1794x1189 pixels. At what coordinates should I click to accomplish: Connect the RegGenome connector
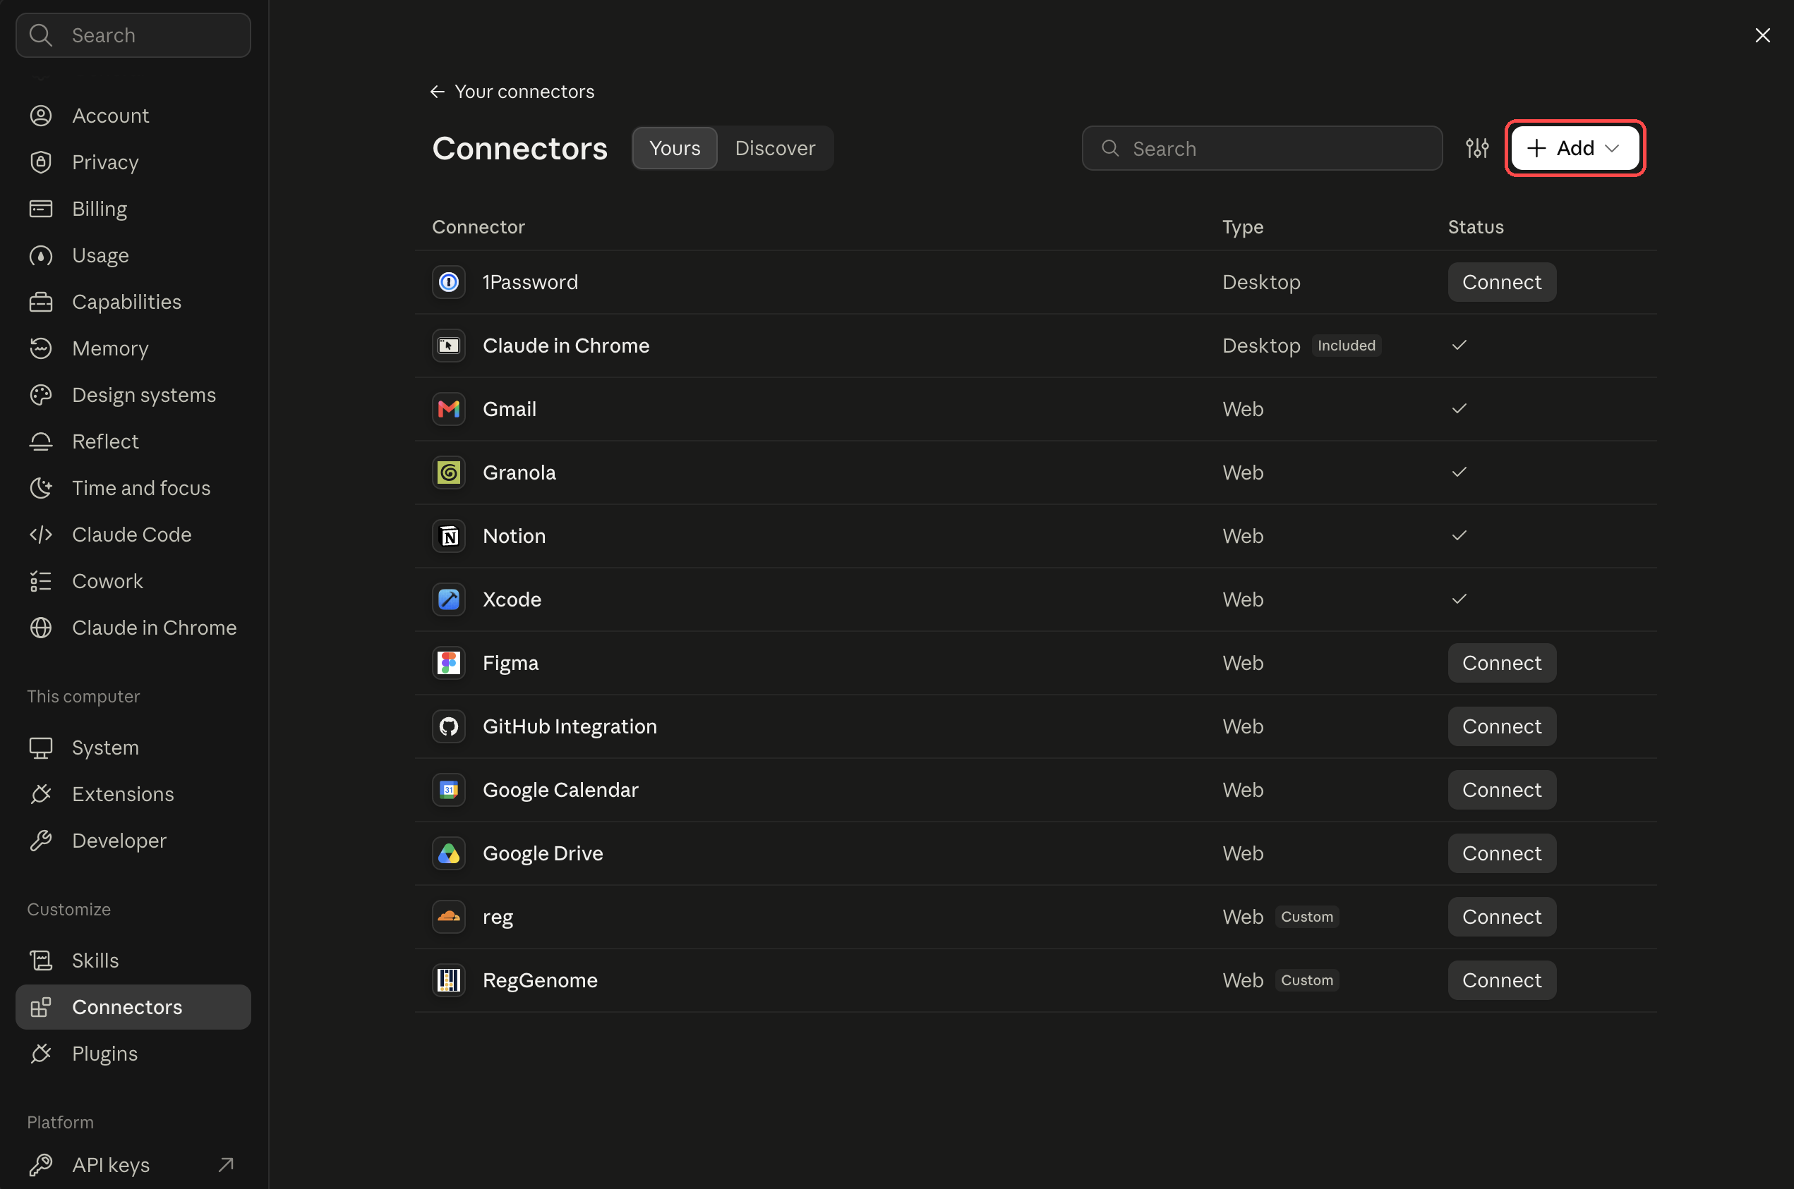coord(1501,980)
